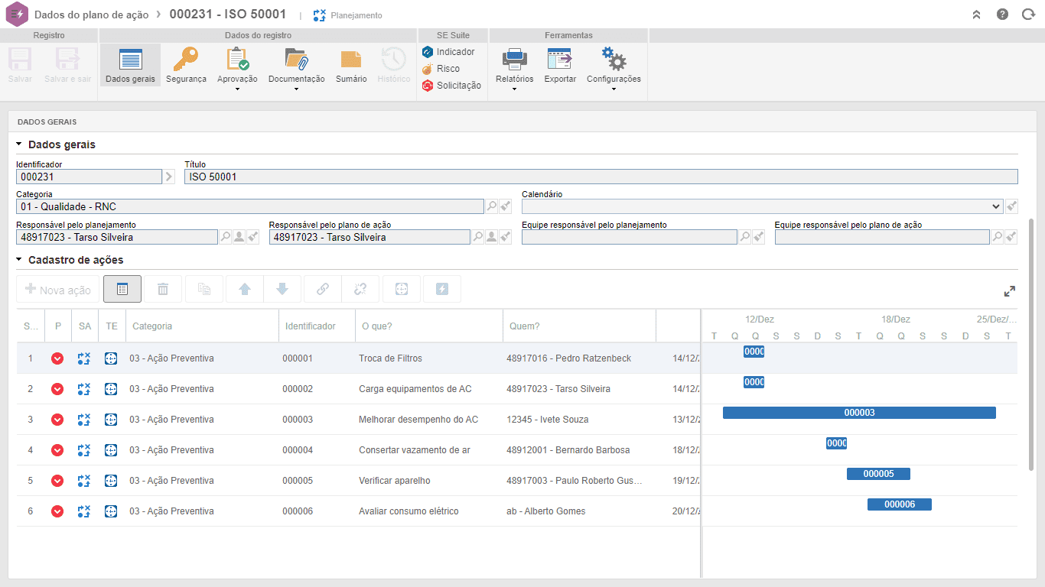This screenshot has height=587, width=1045.
Task: Collapse the Cadastro de ações section
Action: coord(19,260)
